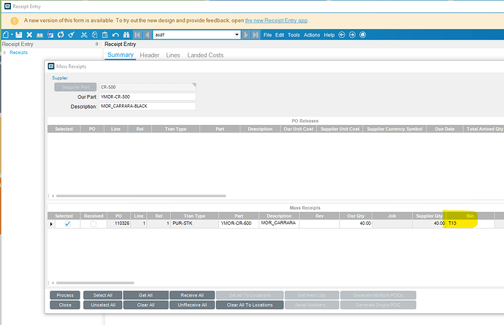Image resolution: width=504 pixels, height=325 pixels.
Task: Open the Edit menu
Action: [279, 35]
